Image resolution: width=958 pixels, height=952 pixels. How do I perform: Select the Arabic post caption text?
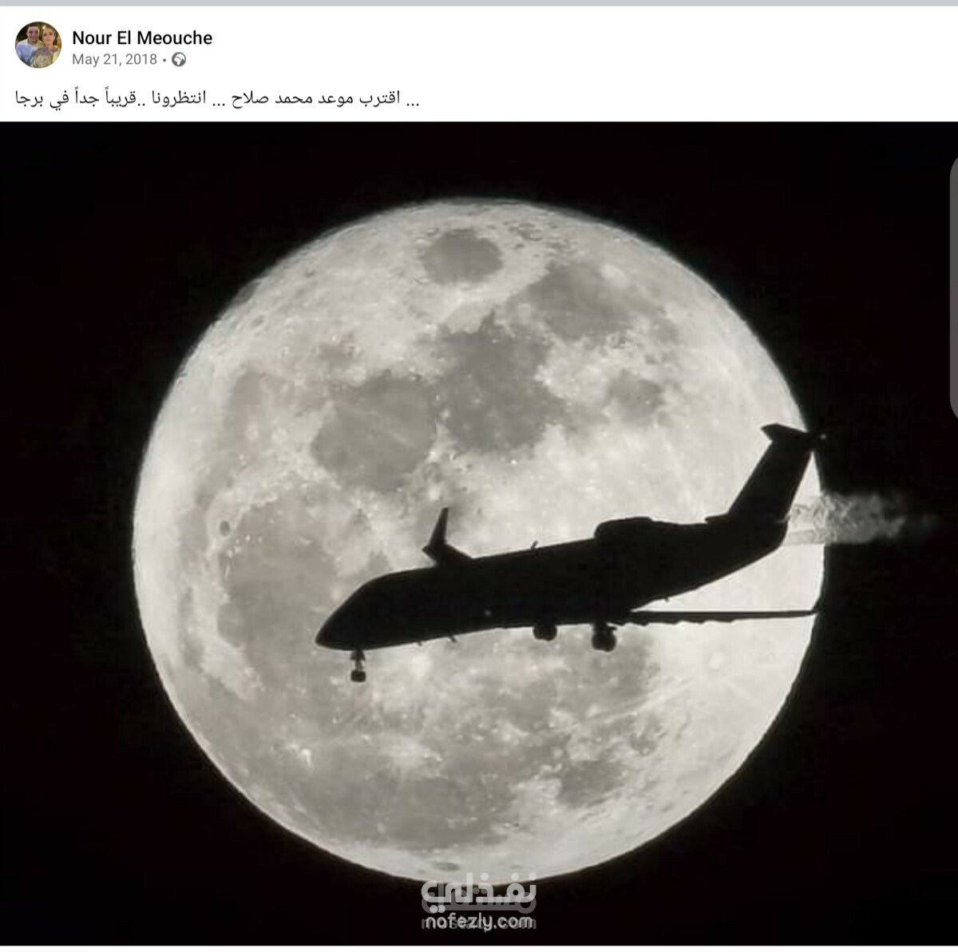click(x=217, y=100)
